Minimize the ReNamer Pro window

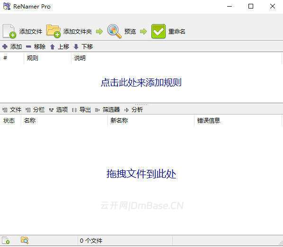[230, 6]
